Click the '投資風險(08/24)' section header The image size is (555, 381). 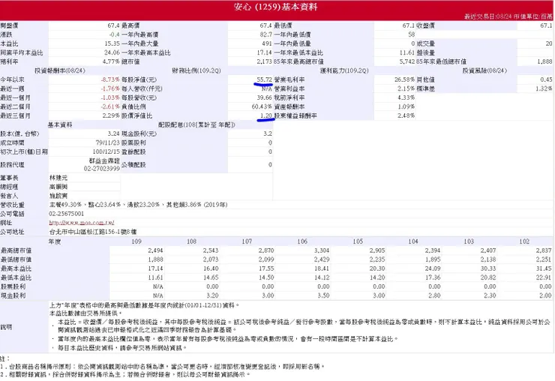484,70
